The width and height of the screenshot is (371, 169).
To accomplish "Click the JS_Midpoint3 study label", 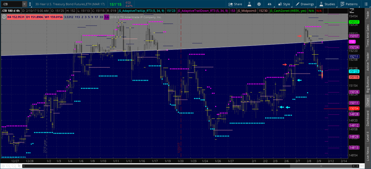I will pos(247,11).
